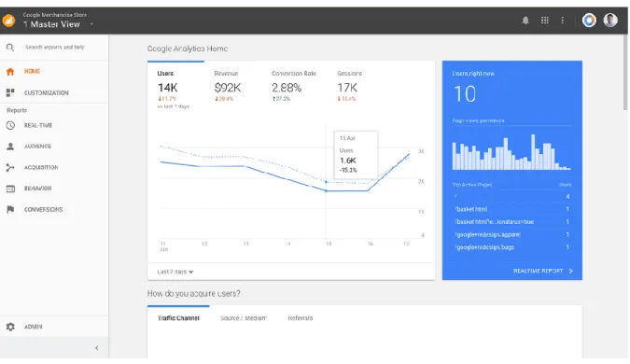Click the Customization dashboard icon

pos(10,92)
